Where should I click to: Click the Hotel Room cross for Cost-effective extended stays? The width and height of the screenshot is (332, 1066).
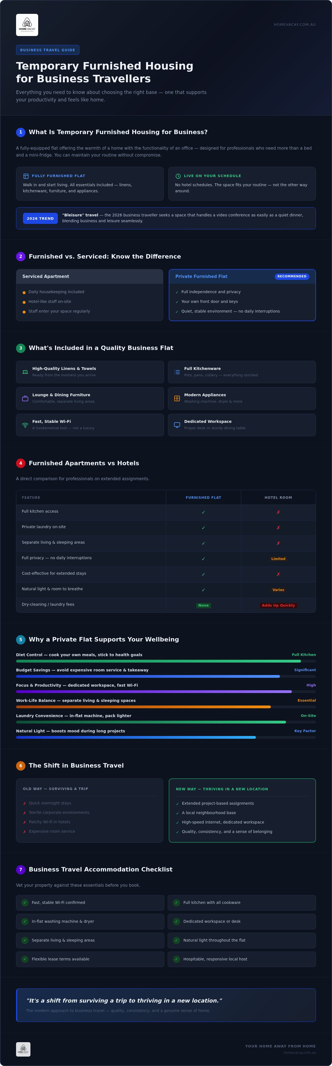(x=278, y=574)
